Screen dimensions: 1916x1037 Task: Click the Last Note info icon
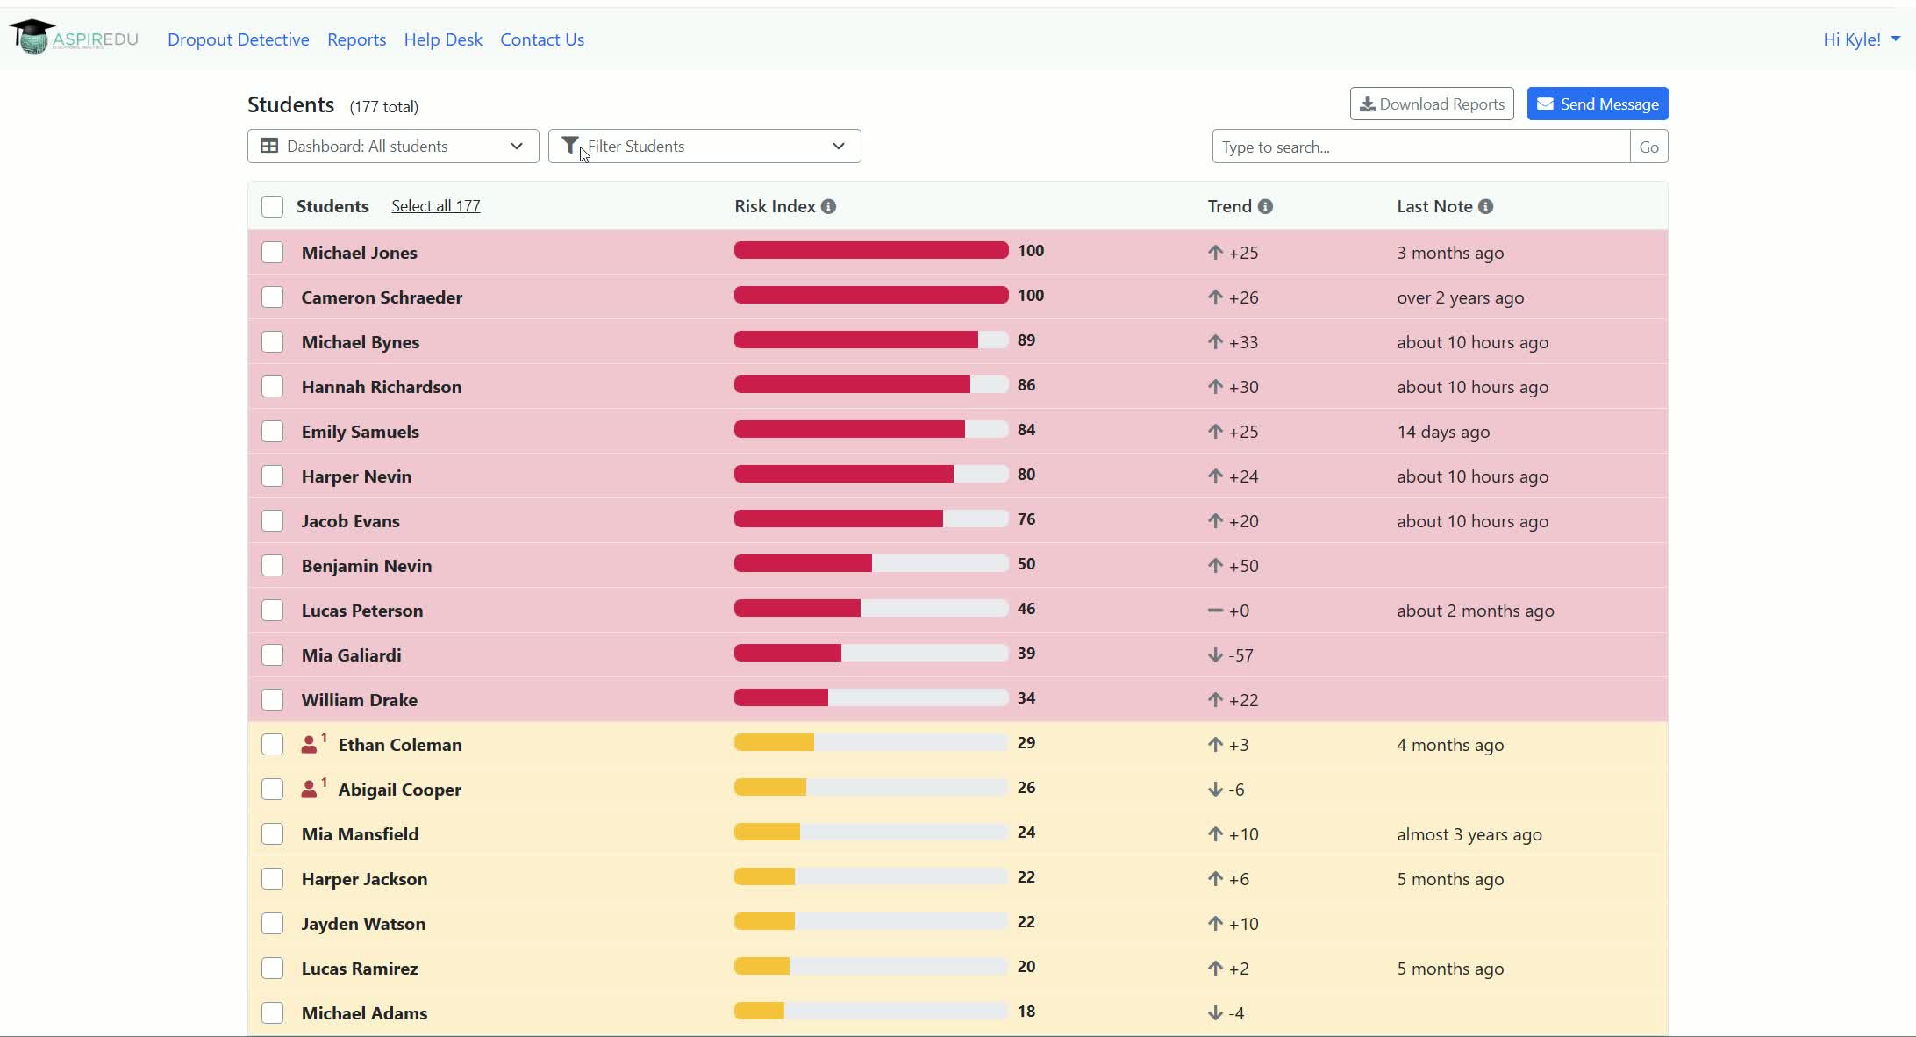click(x=1485, y=206)
